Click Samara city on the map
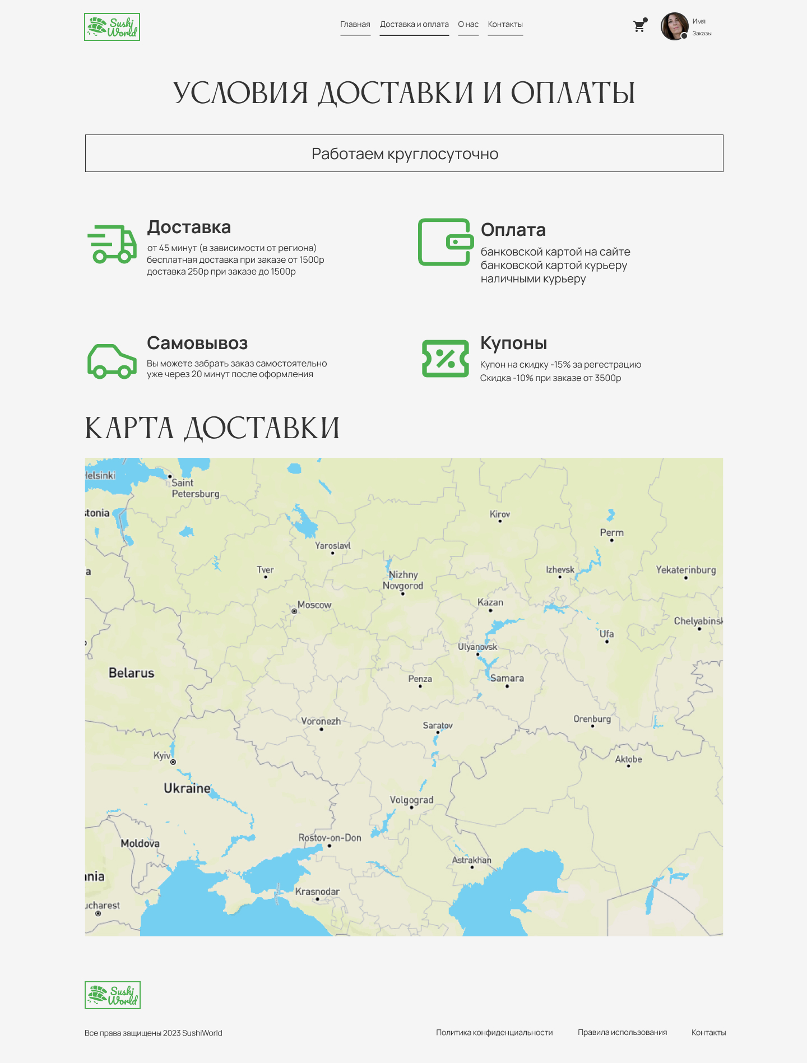This screenshot has width=807, height=1063. point(507,679)
